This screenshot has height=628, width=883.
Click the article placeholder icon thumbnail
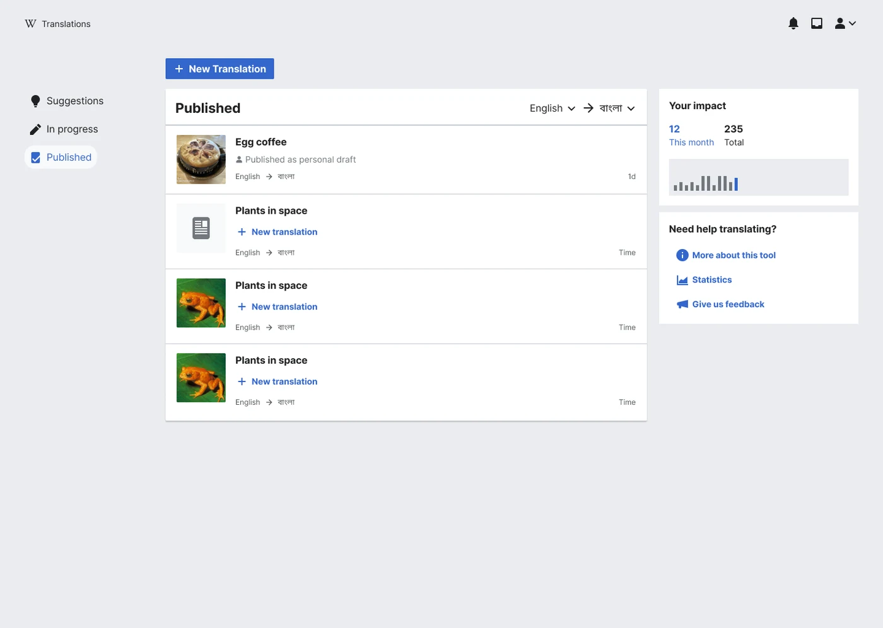(201, 228)
